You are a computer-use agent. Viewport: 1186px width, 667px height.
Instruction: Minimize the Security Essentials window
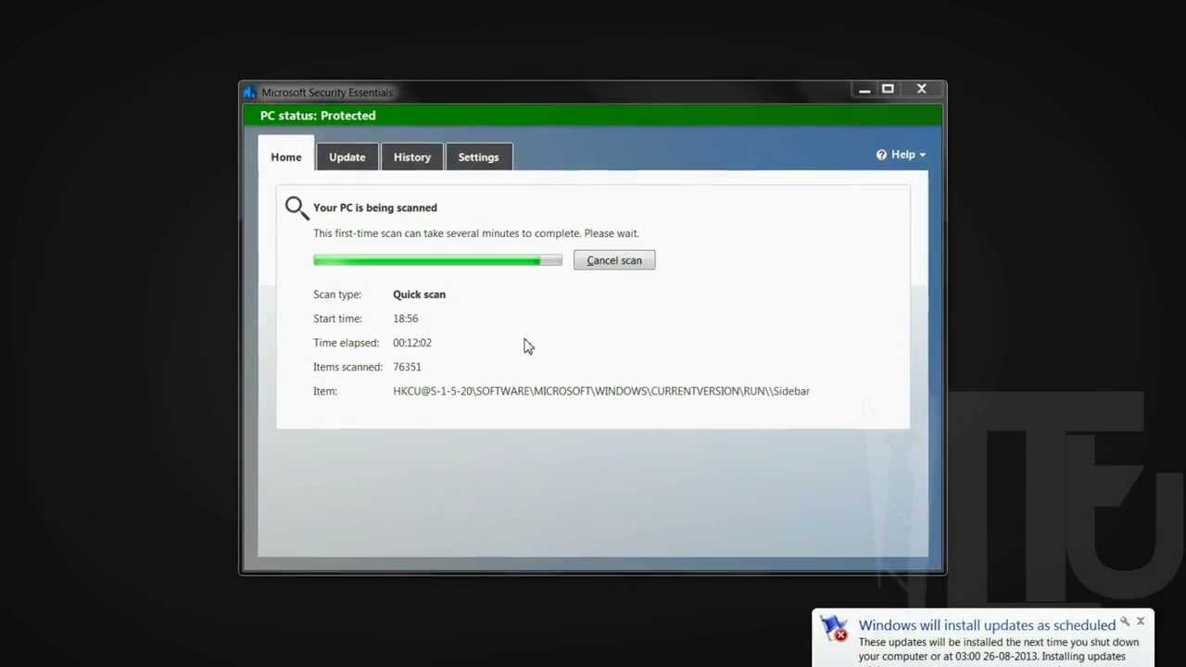click(x=864, y=90)
